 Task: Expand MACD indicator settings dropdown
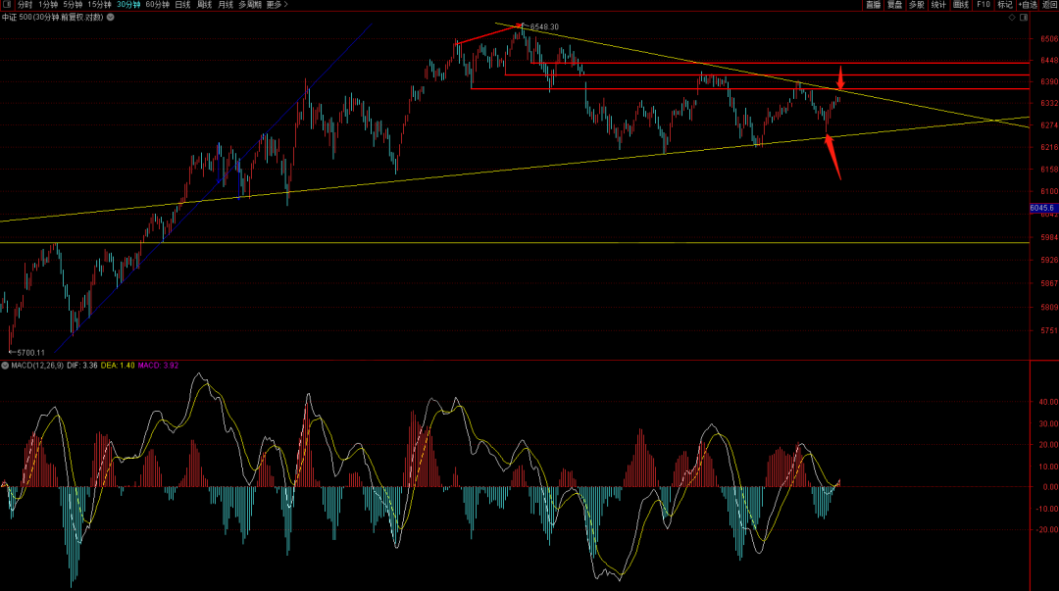(x=5, y=366)
